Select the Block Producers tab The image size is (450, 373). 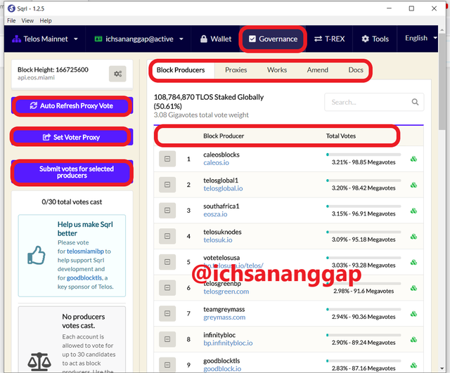(181, 70)
